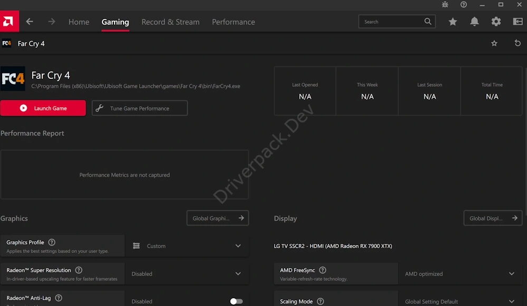Click the FarCry4.exe file path text
The height and width of the screenshot is (306, 527).
pyautogui.click(x=136, y=86)
